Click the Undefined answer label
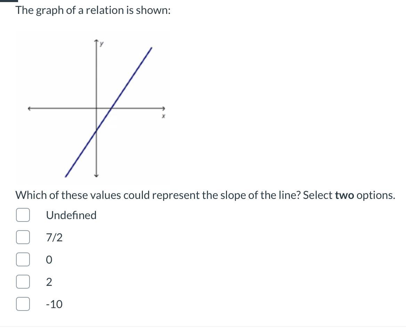Image resolution: width=406 pixels, height=330 pixels. coord(71,215)
